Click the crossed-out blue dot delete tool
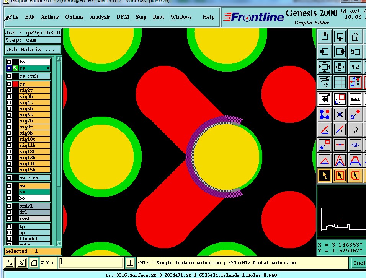This screenshot has width=366, height=278. tap(340, 114)
